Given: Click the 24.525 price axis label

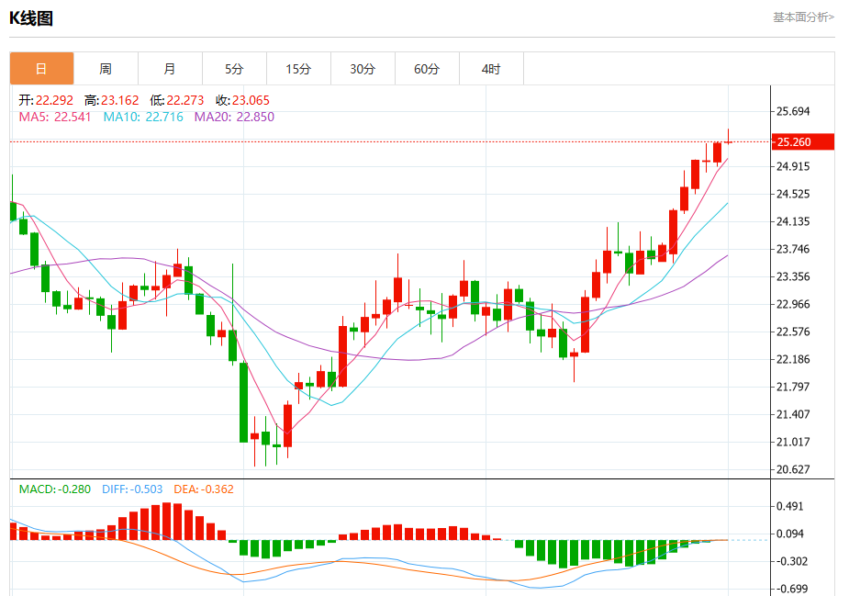Looking at the screenshot, I should tap(793, 194).
